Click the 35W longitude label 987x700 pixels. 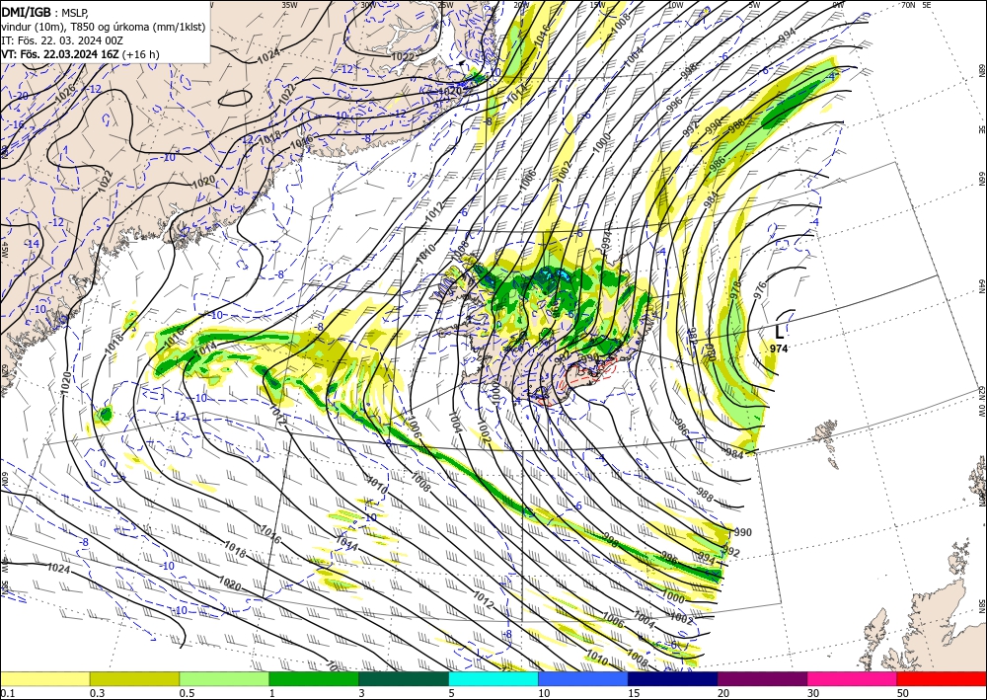click(x=289, y=4)
